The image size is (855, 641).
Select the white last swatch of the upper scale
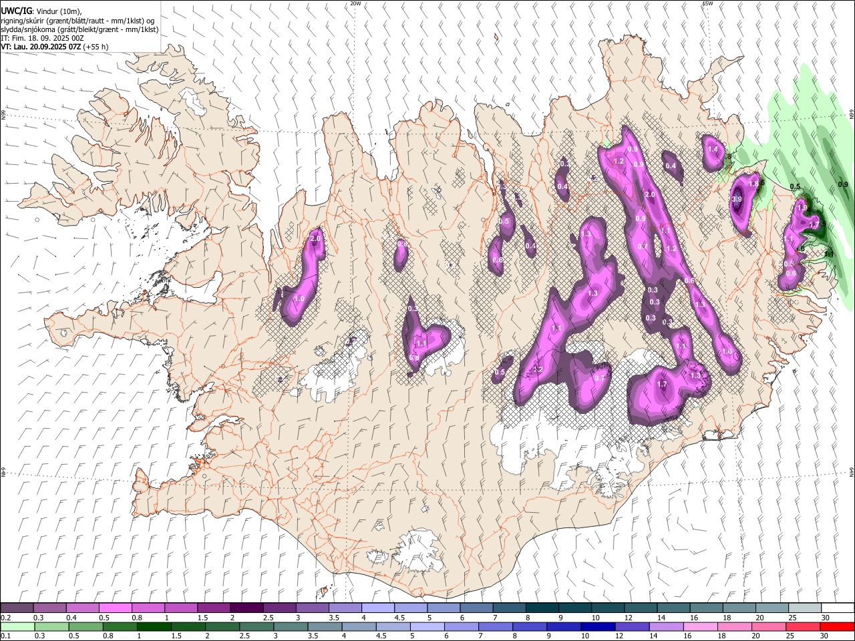coord(837,608)
